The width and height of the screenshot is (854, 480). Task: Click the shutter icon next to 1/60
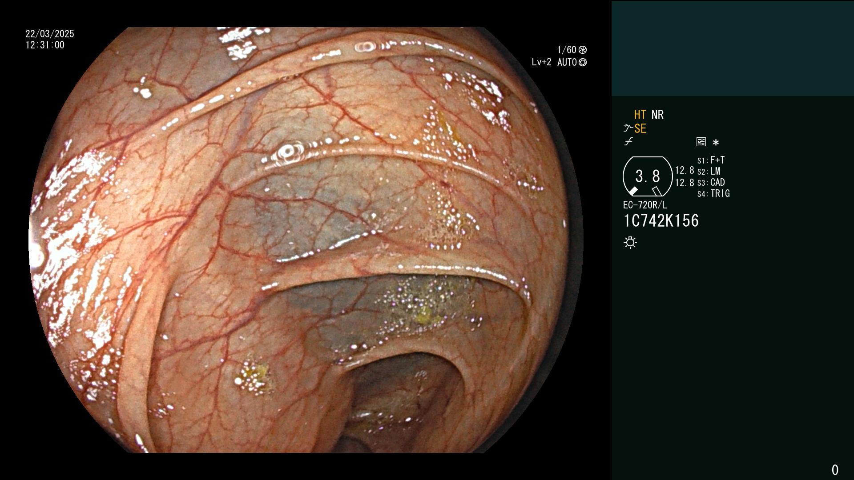pyautogui.click(x=583, y=50)
